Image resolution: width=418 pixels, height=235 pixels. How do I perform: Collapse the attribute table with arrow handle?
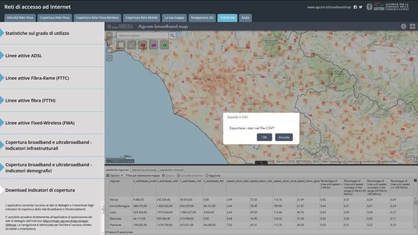pos(261,162)
